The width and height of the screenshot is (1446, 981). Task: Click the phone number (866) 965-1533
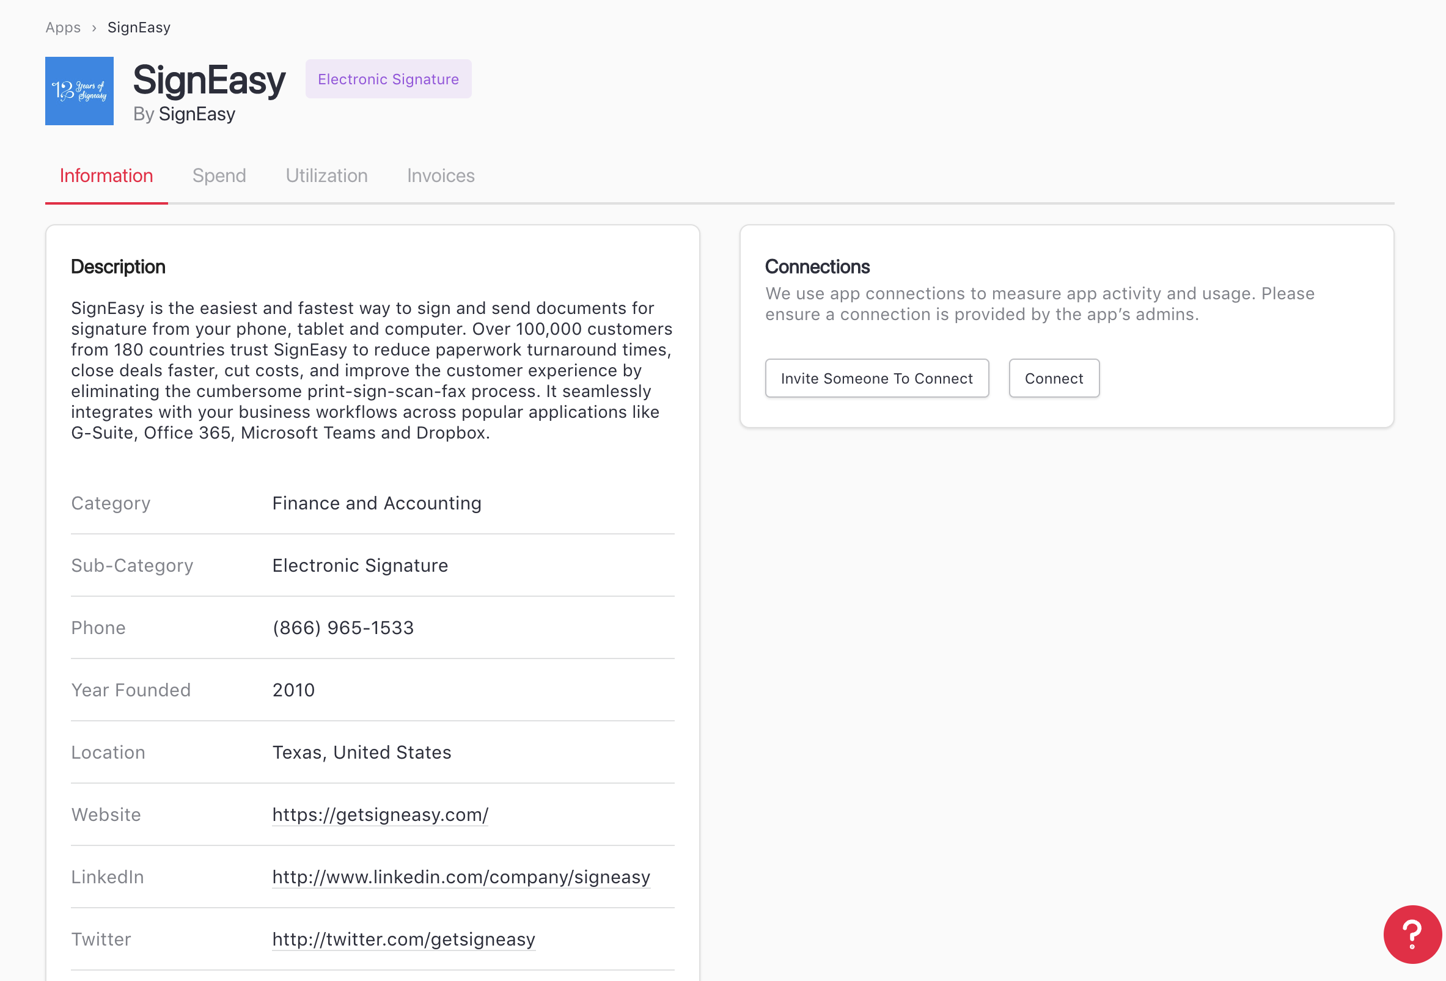(x=343, y=628)
